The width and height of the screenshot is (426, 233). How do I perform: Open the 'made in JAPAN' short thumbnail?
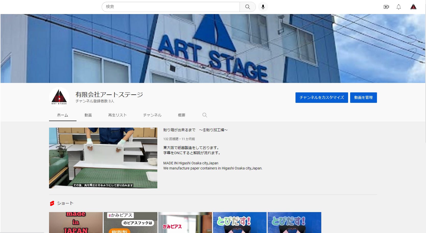tap(76, 222)
